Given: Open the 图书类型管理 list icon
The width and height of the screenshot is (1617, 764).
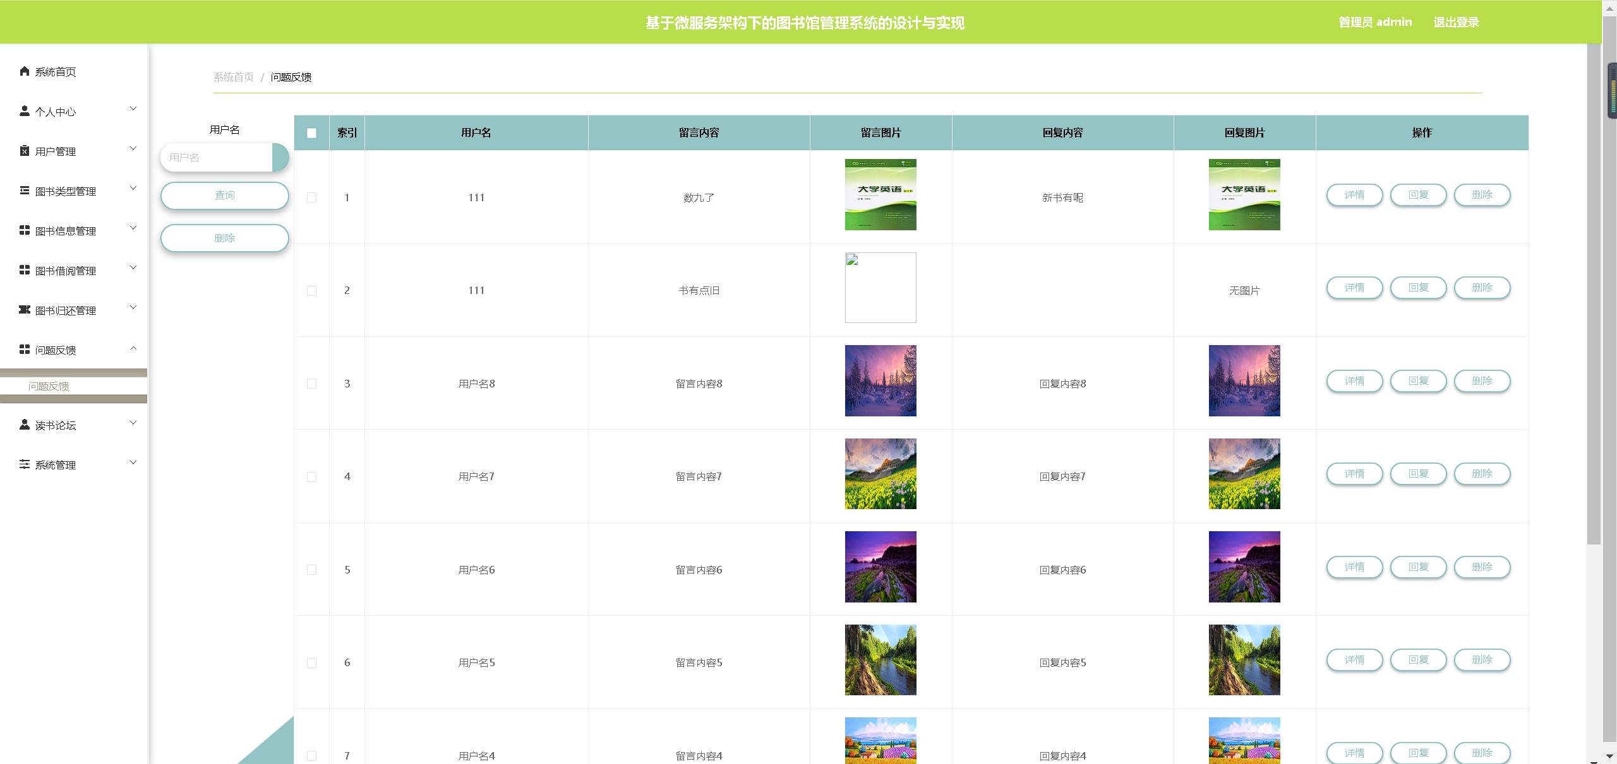Looking at the screenshot, I should (x=24, y=191).
